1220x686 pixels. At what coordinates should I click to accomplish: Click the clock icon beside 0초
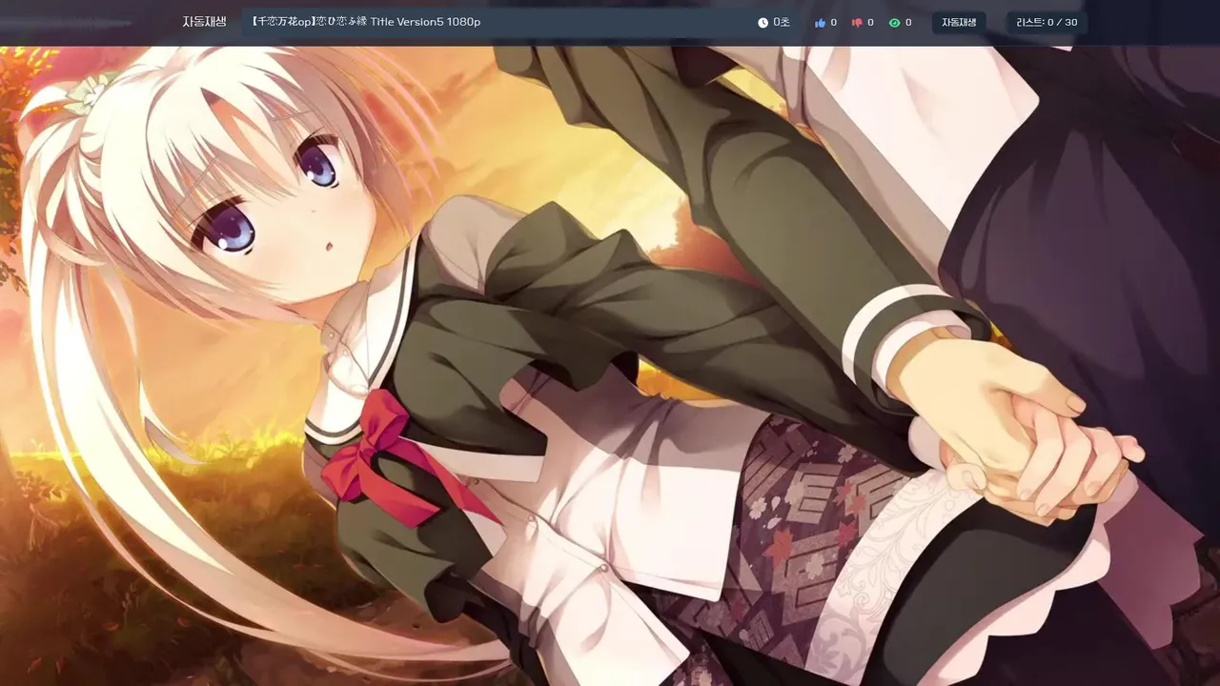(762, 23)
